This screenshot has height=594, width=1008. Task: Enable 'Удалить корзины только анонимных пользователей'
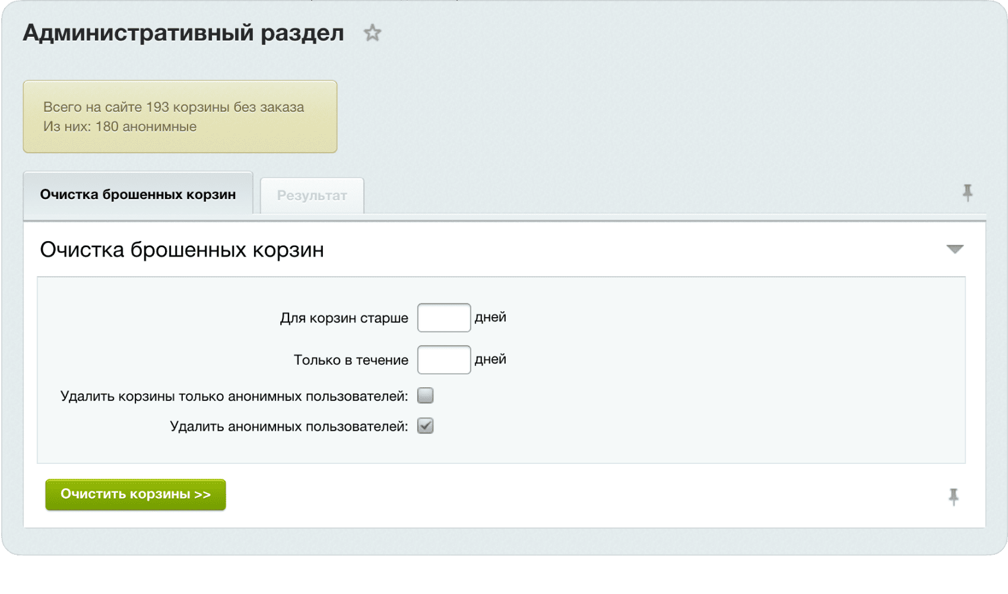coord(425,395)
